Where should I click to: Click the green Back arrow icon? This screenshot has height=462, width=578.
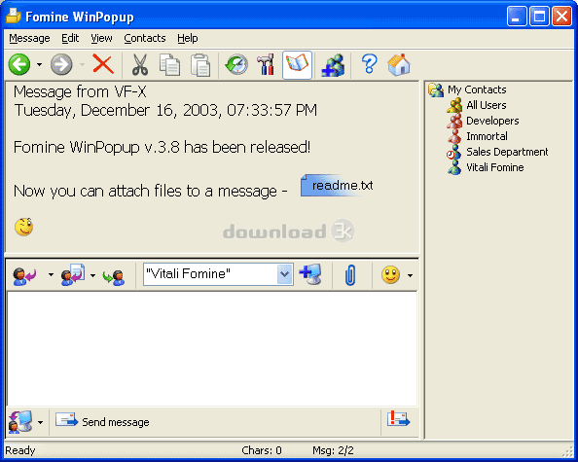click(19, 64)
